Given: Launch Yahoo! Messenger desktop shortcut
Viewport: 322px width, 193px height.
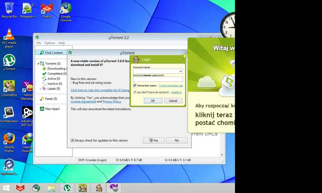Looking at the screenshot, I should click(x=27, y=90).
